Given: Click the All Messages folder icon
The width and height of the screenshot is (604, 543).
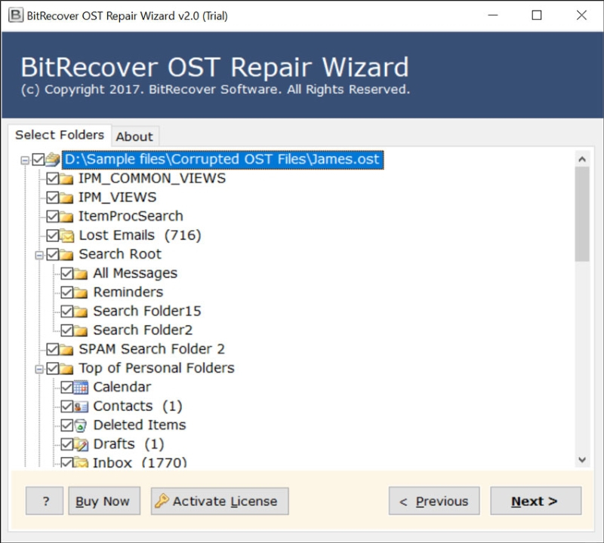Looking at the screenshot, I should coord(81,273).
